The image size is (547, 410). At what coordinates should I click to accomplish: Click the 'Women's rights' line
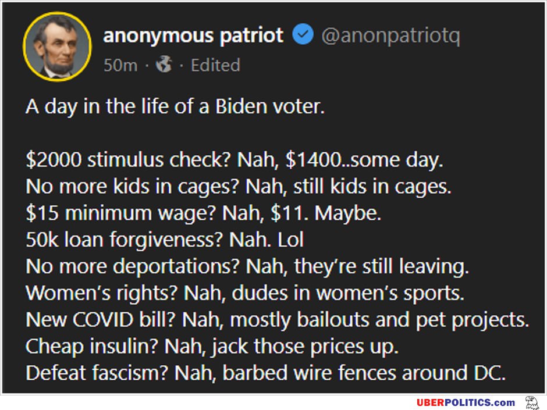[245, 293]
